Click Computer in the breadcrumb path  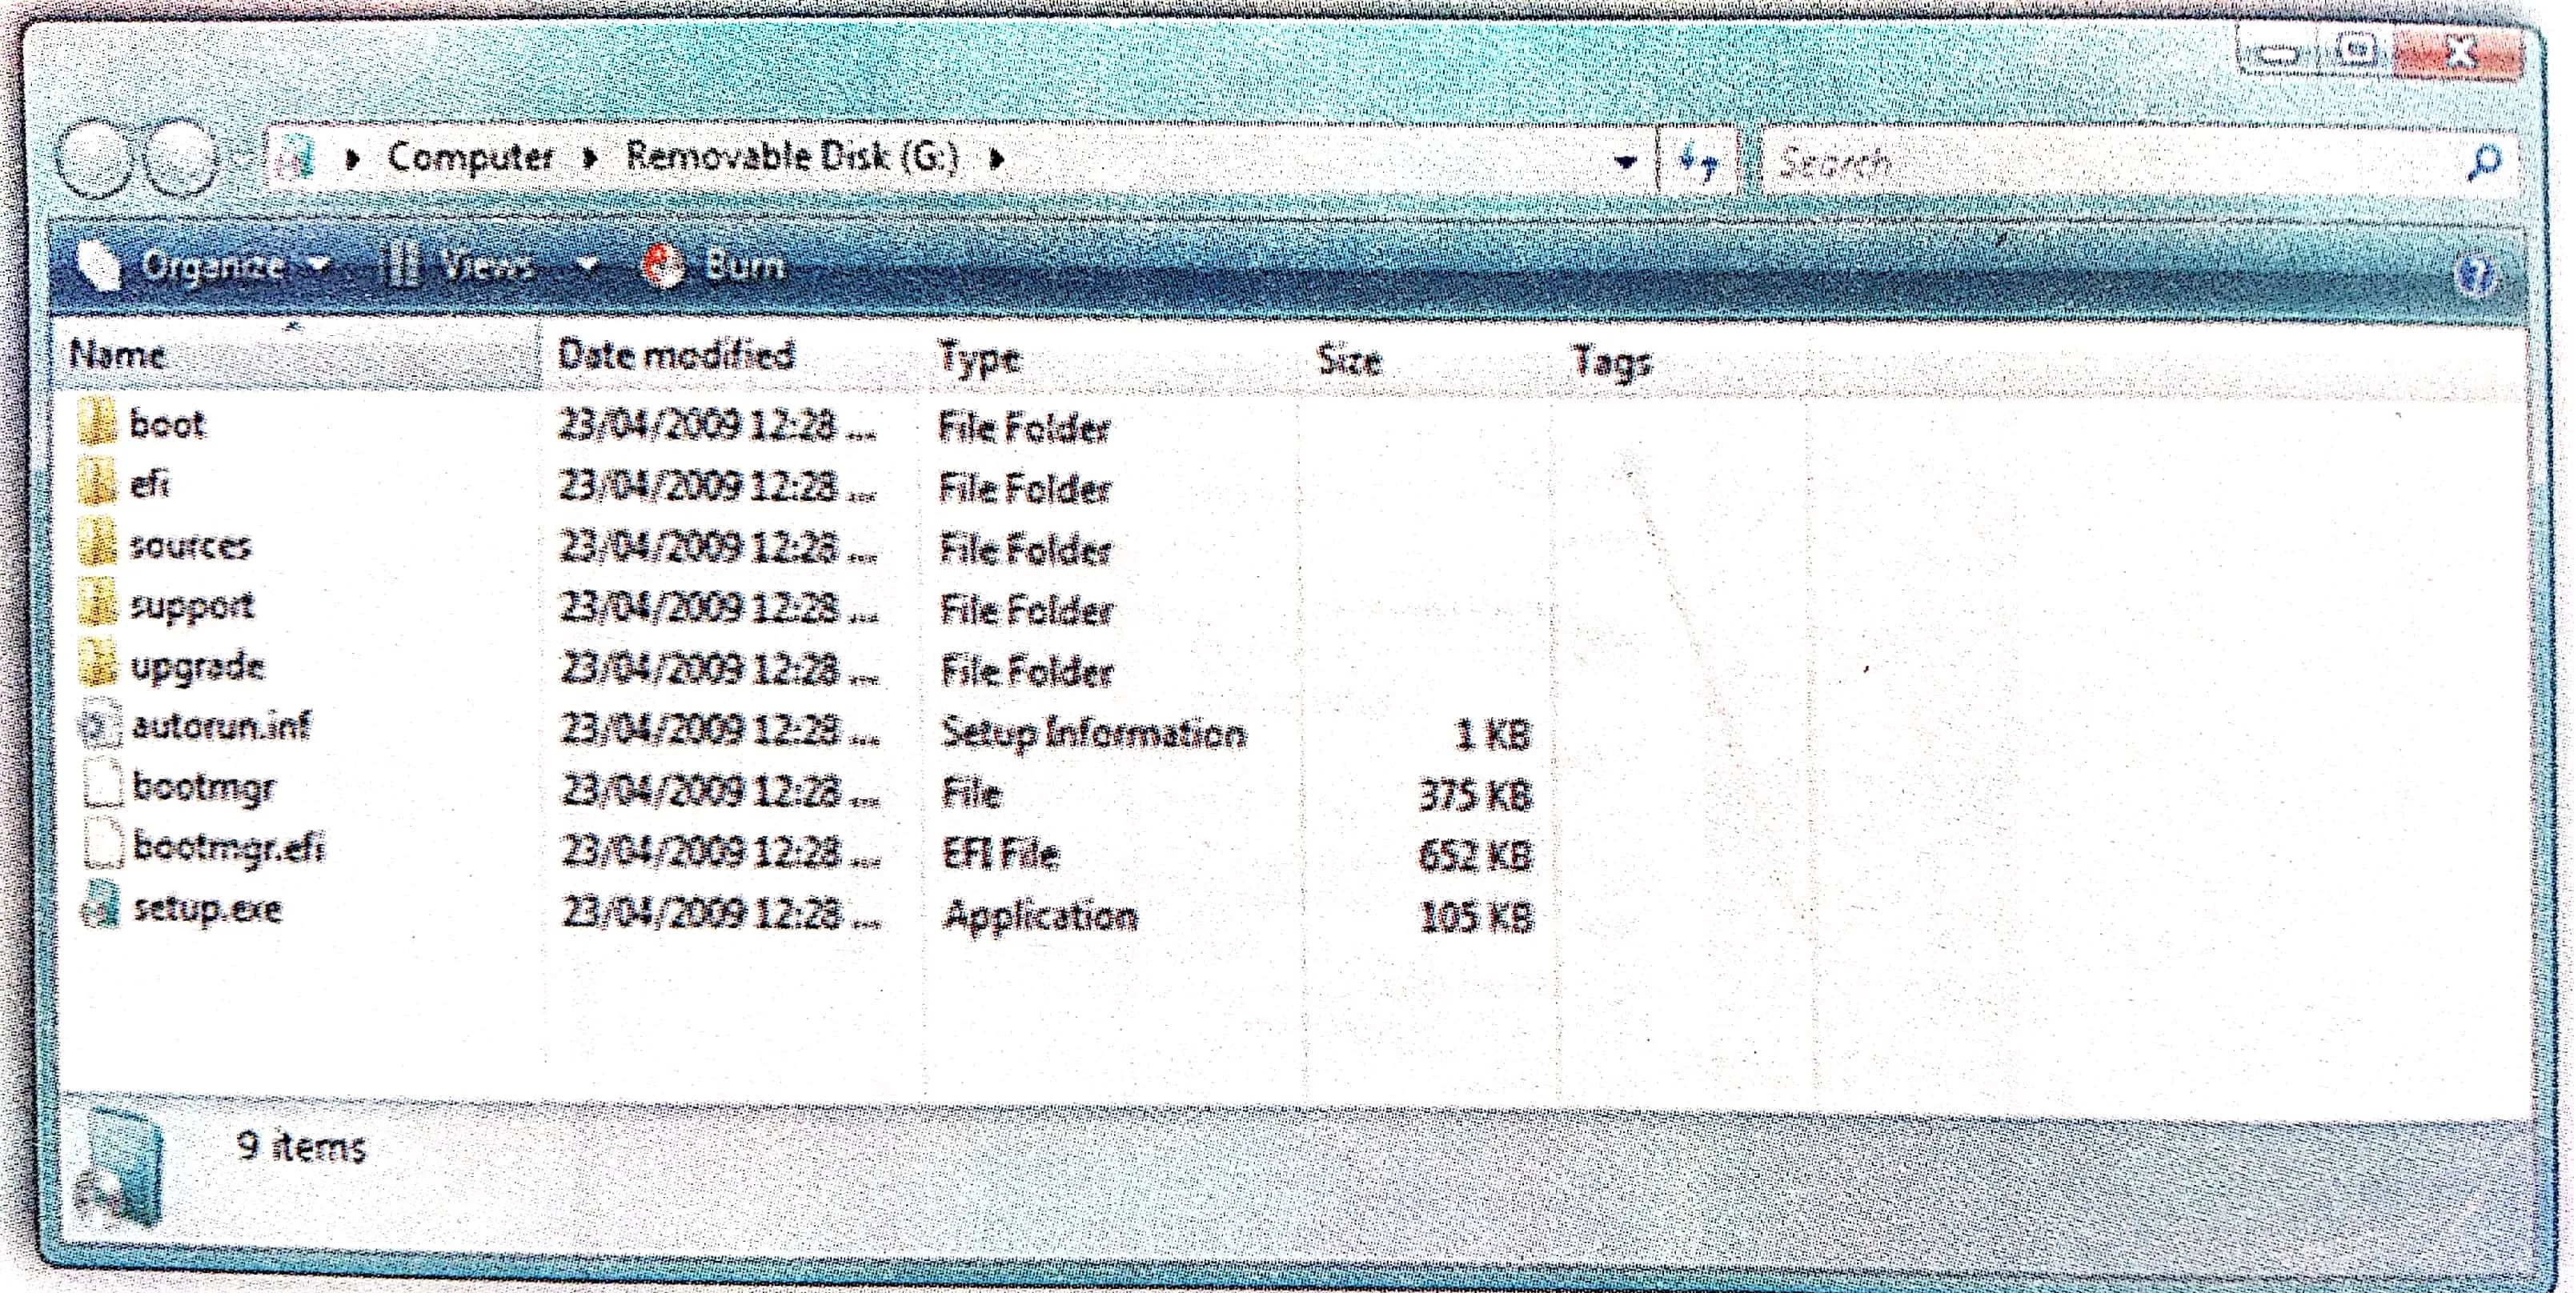click(x=470, y=158)
